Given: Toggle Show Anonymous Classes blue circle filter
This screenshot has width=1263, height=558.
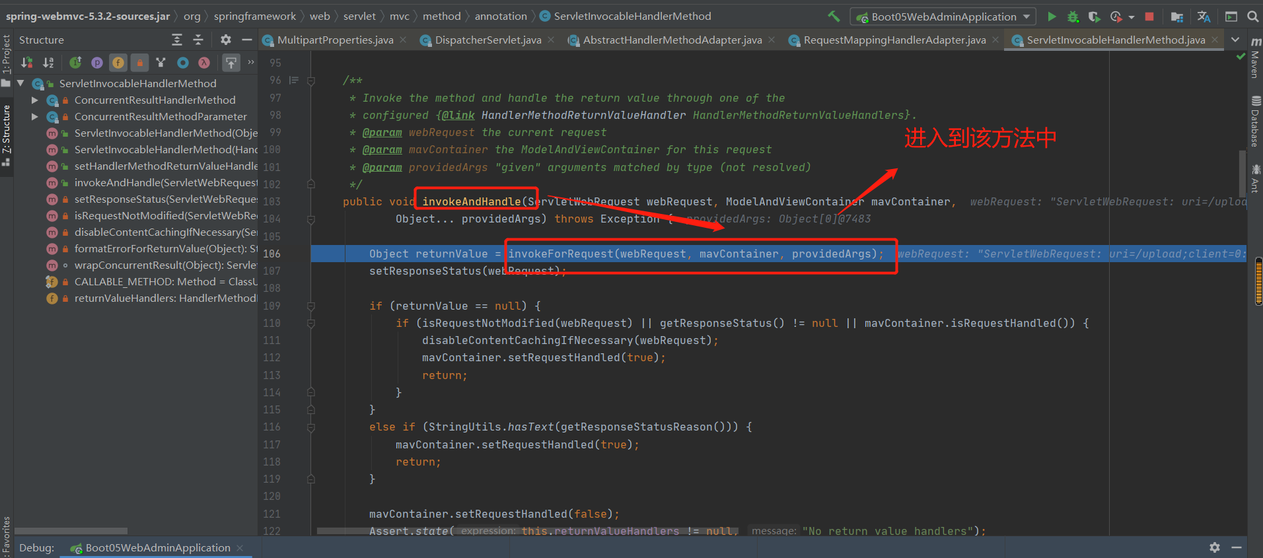Looking at the screenshot, I should [x=183, y=63].
